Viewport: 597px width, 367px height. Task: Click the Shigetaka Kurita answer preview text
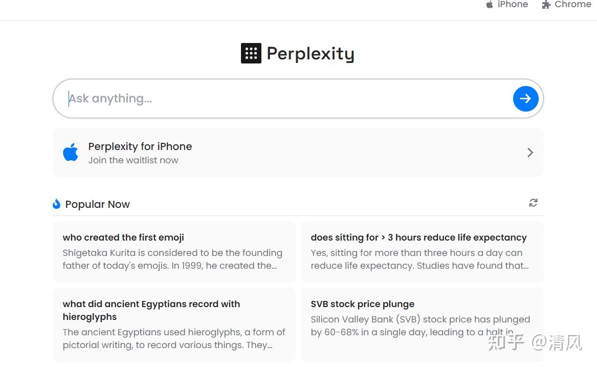(172, 259)
